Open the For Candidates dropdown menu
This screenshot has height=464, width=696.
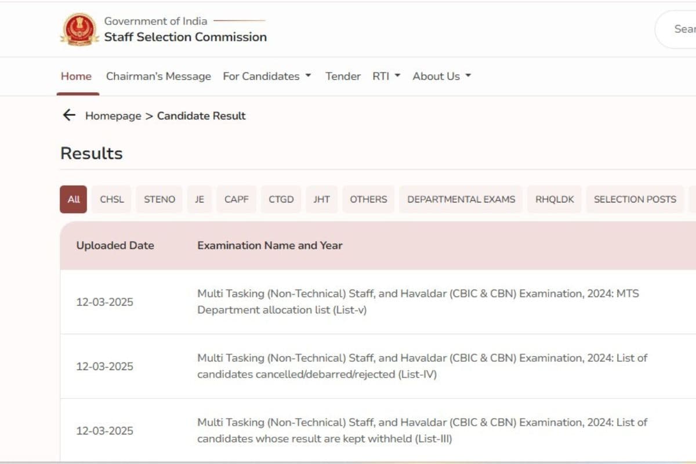pos(267,76)
